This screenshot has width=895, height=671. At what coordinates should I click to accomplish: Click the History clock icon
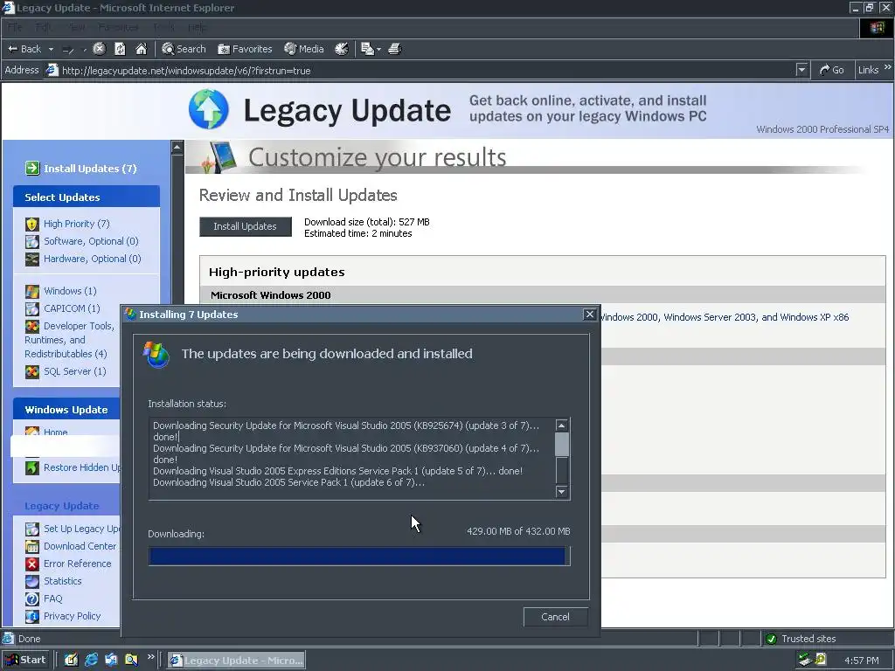pyautogui.click(x=342, y=49)
